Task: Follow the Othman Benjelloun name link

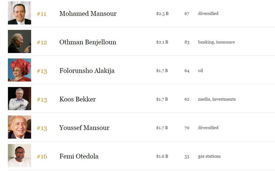Action: (x=88, y=42)
